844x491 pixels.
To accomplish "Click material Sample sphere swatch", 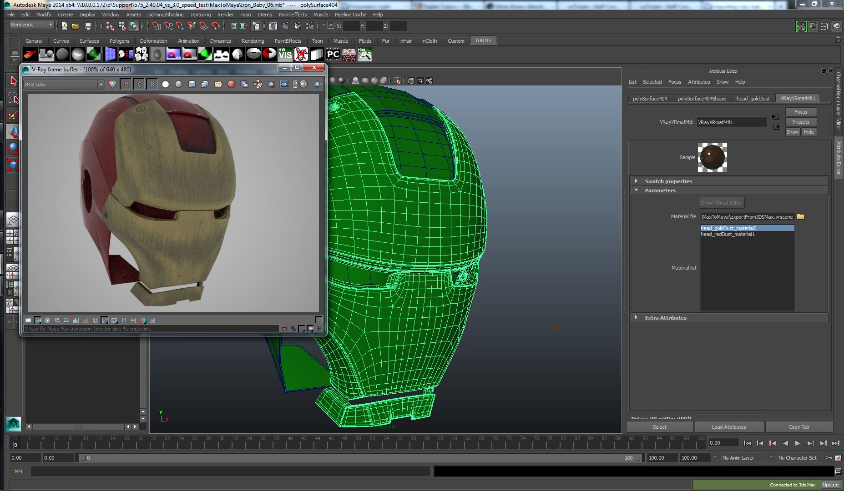I will [x=713, y=157].
